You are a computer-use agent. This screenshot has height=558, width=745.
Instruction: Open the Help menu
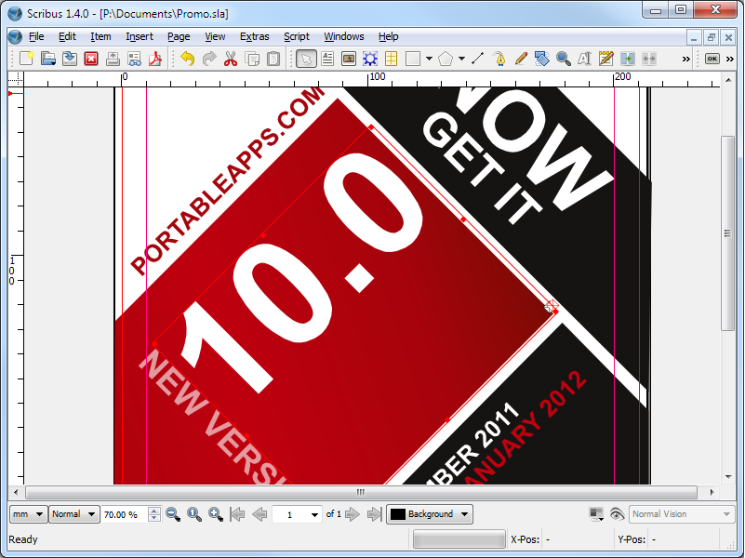point(388,36)
